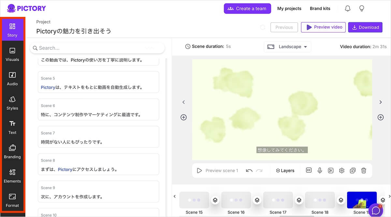Open the Elements panel in sidebar
This screenshot has height=217, width=391.
pyautogui.click(x=12, y=176)
